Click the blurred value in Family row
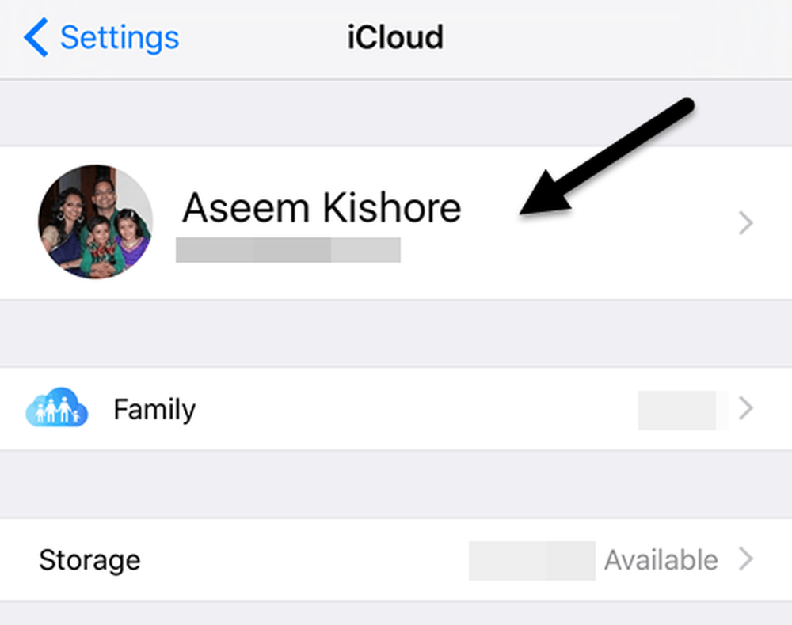Viewport: 792px width, 625px height. [x=683, y=410]
